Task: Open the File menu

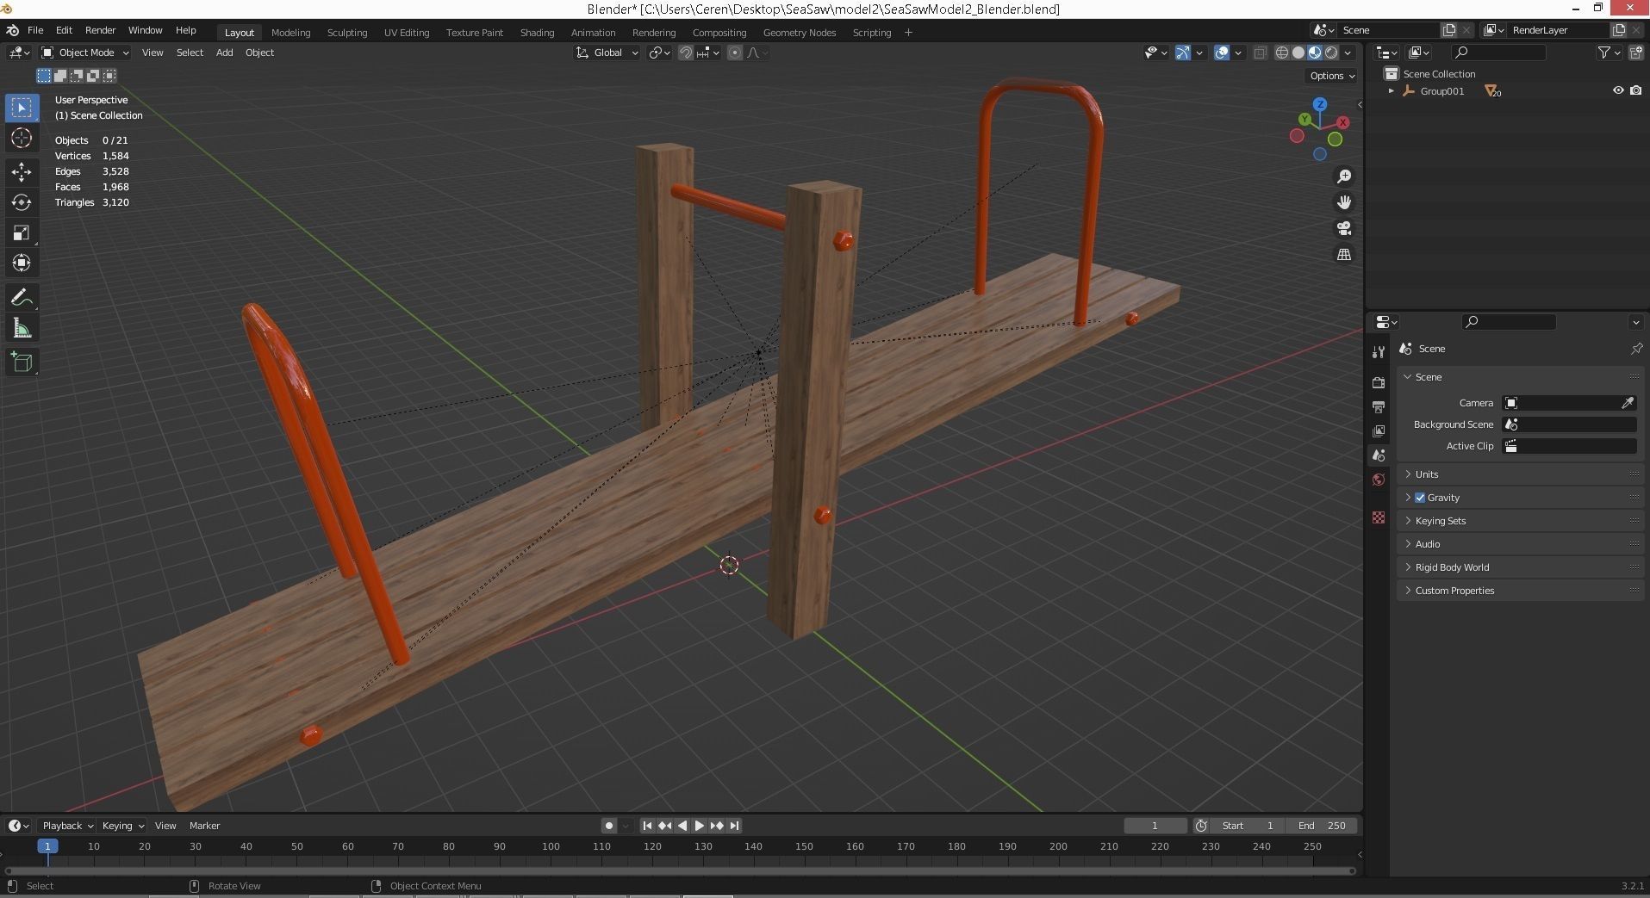Action: point(35,30)
